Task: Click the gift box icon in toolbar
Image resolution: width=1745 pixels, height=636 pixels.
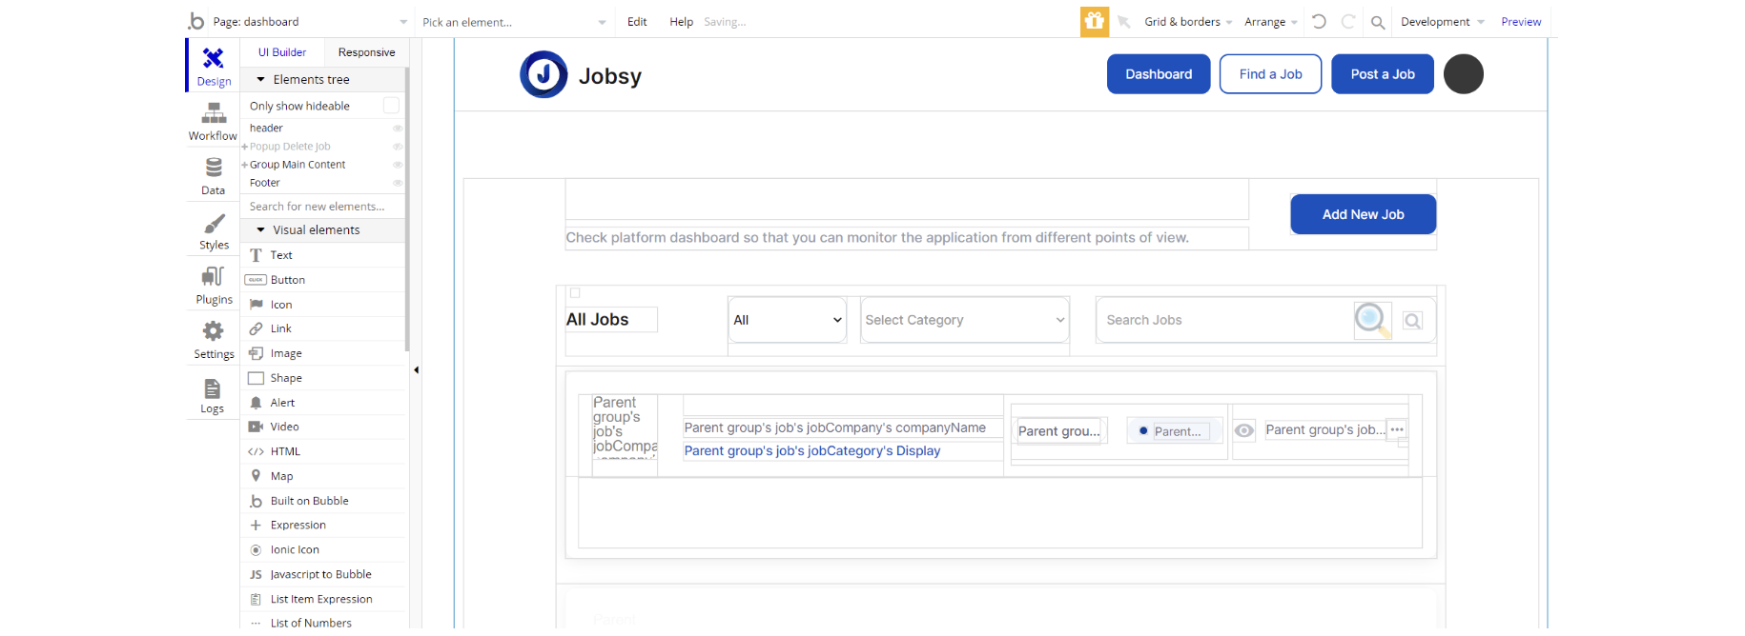Action: click(1094, 21)
